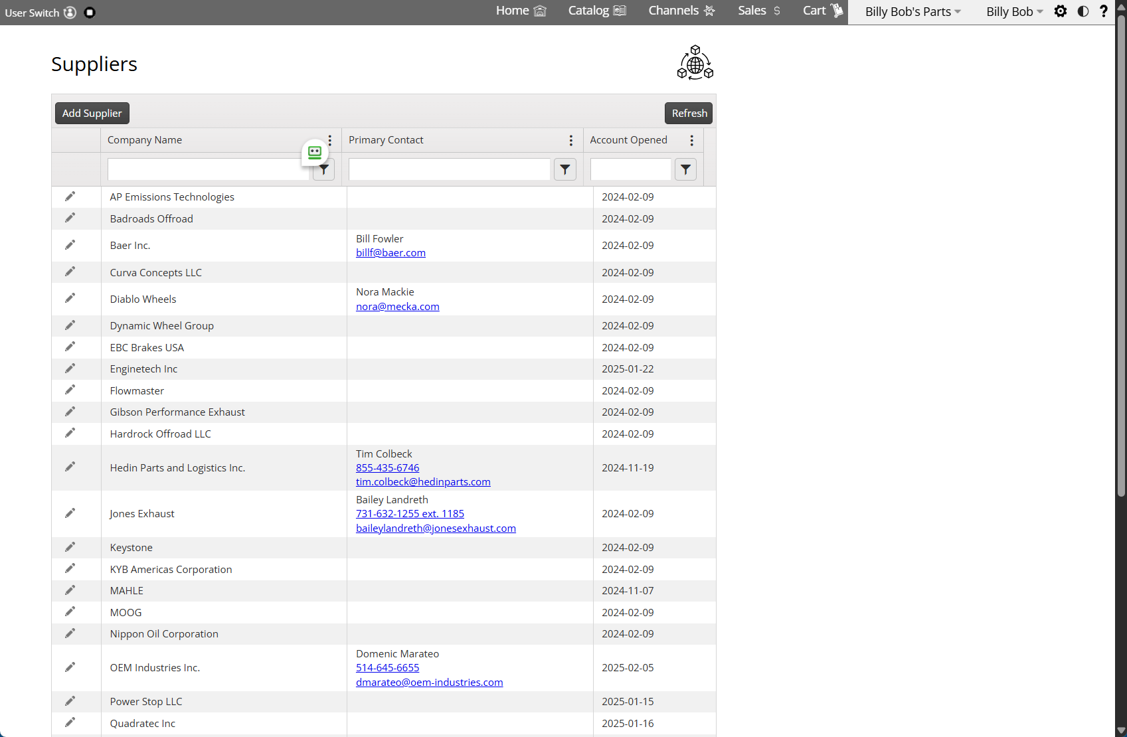This screenshot has width=1127, height=737.
Task: Focus the Account Opened filter field
Action: pyautogui.click(x=631, y=169)
